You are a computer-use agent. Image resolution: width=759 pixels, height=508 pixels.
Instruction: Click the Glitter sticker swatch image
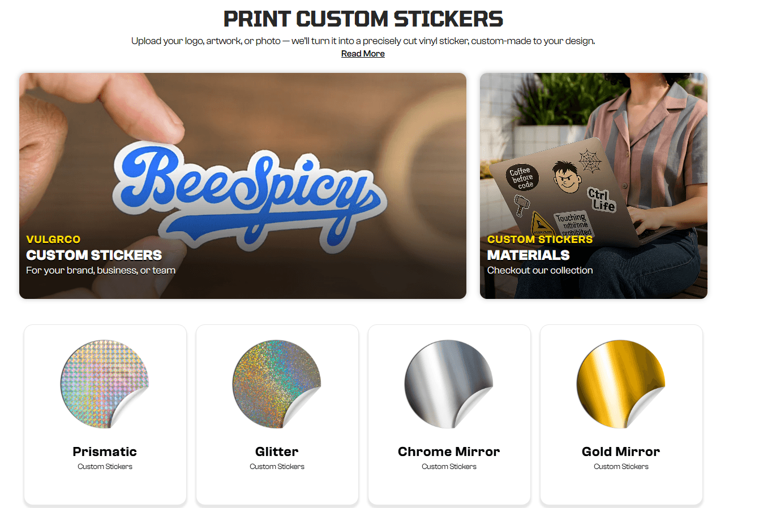pyautogui.click(x=277, y=384)
